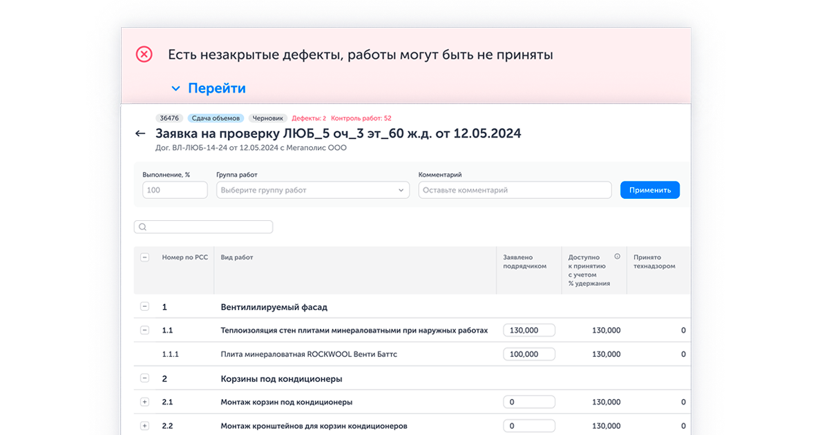
Task: Expand row 2.1 Монтаж корзин под кондиционеры
Action: pyautogui.click(x=144, y=401)
